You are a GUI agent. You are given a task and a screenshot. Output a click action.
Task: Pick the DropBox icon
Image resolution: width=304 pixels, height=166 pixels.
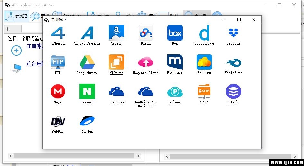pyautogui.click(x=234, y=32)
